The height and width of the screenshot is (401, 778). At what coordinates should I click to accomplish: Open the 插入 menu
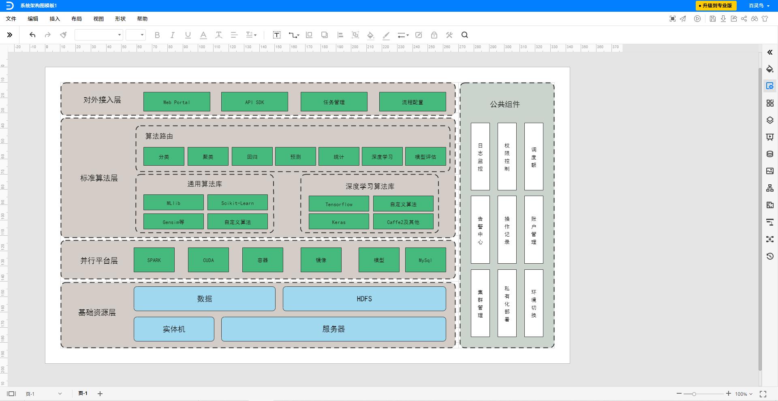pyautogui.click(x=55, y=19)
